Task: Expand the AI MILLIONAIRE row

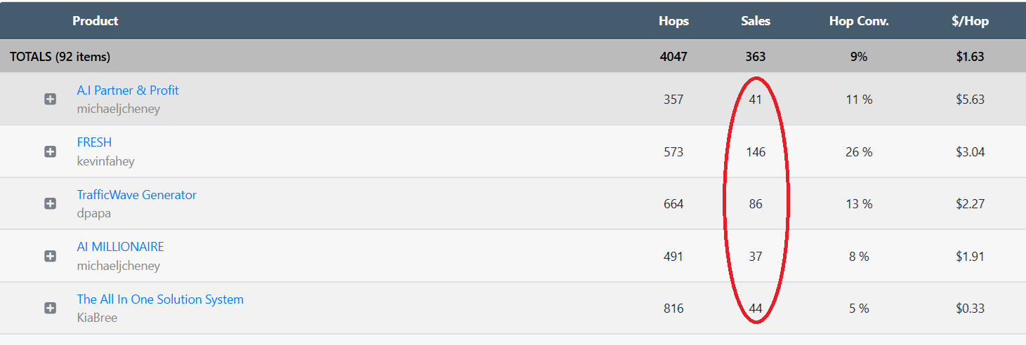Action: (x=50, y=256)
